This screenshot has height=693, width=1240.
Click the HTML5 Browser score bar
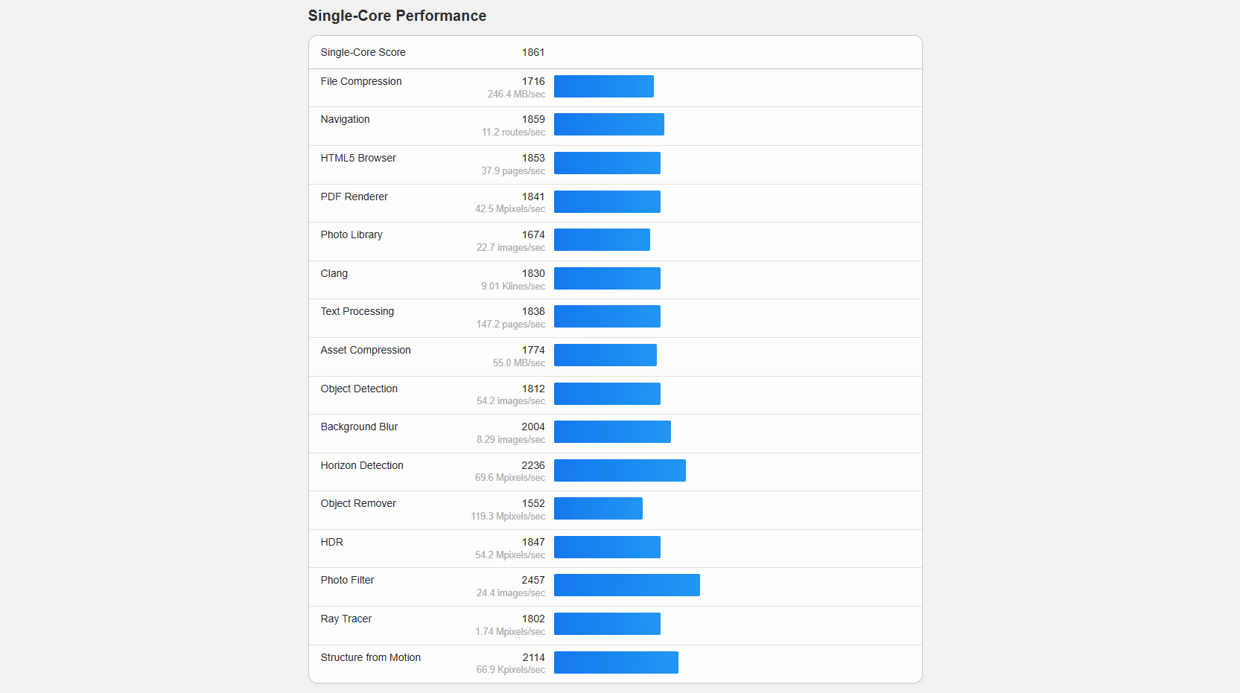(x=607, y=163)
